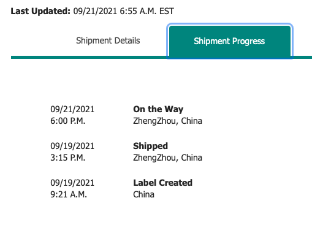Click the green tab divider line
This screenshot has height=225, width=312.
tap(89, 58)
